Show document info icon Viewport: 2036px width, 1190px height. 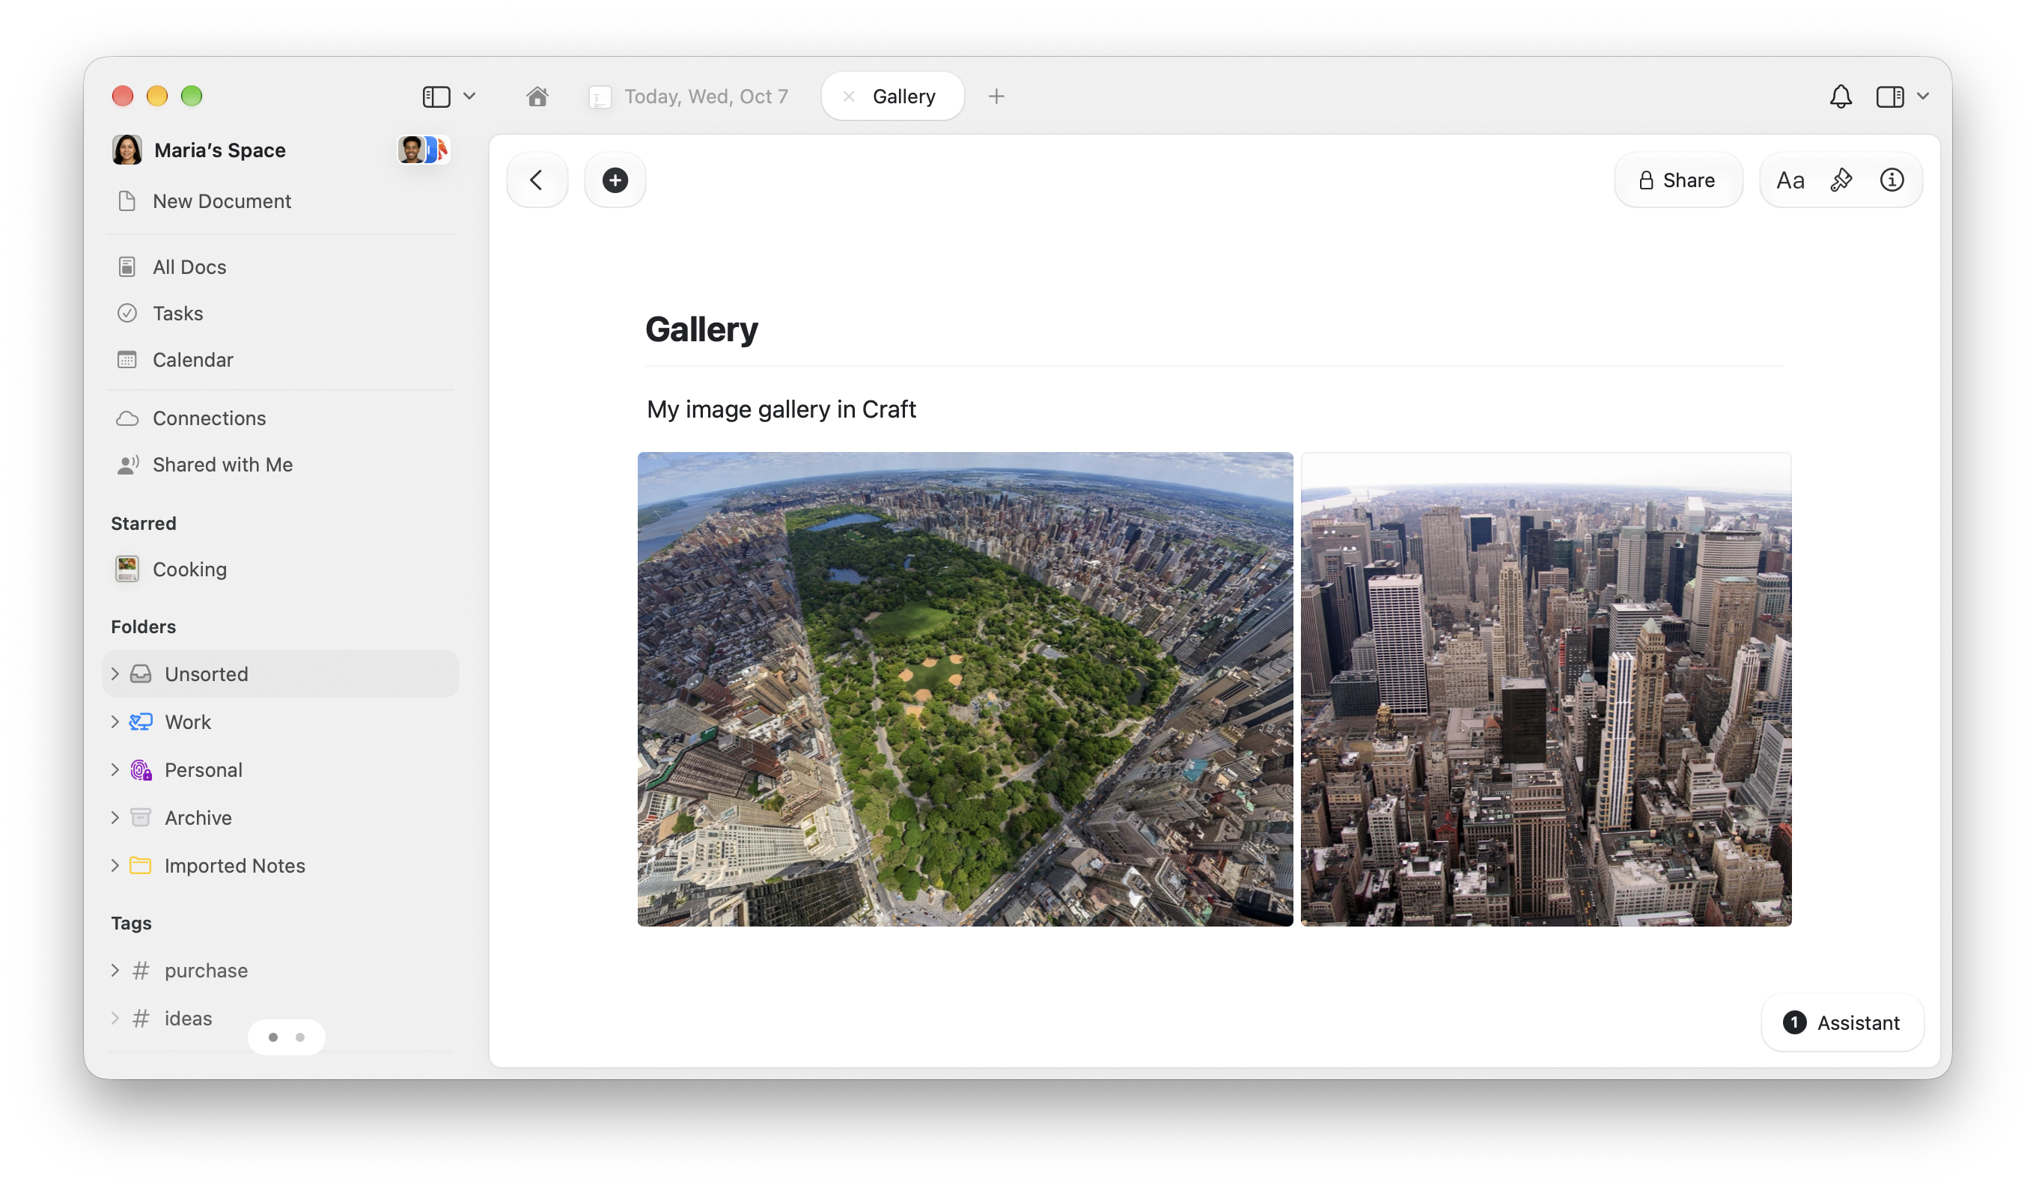pos(1892,180)
